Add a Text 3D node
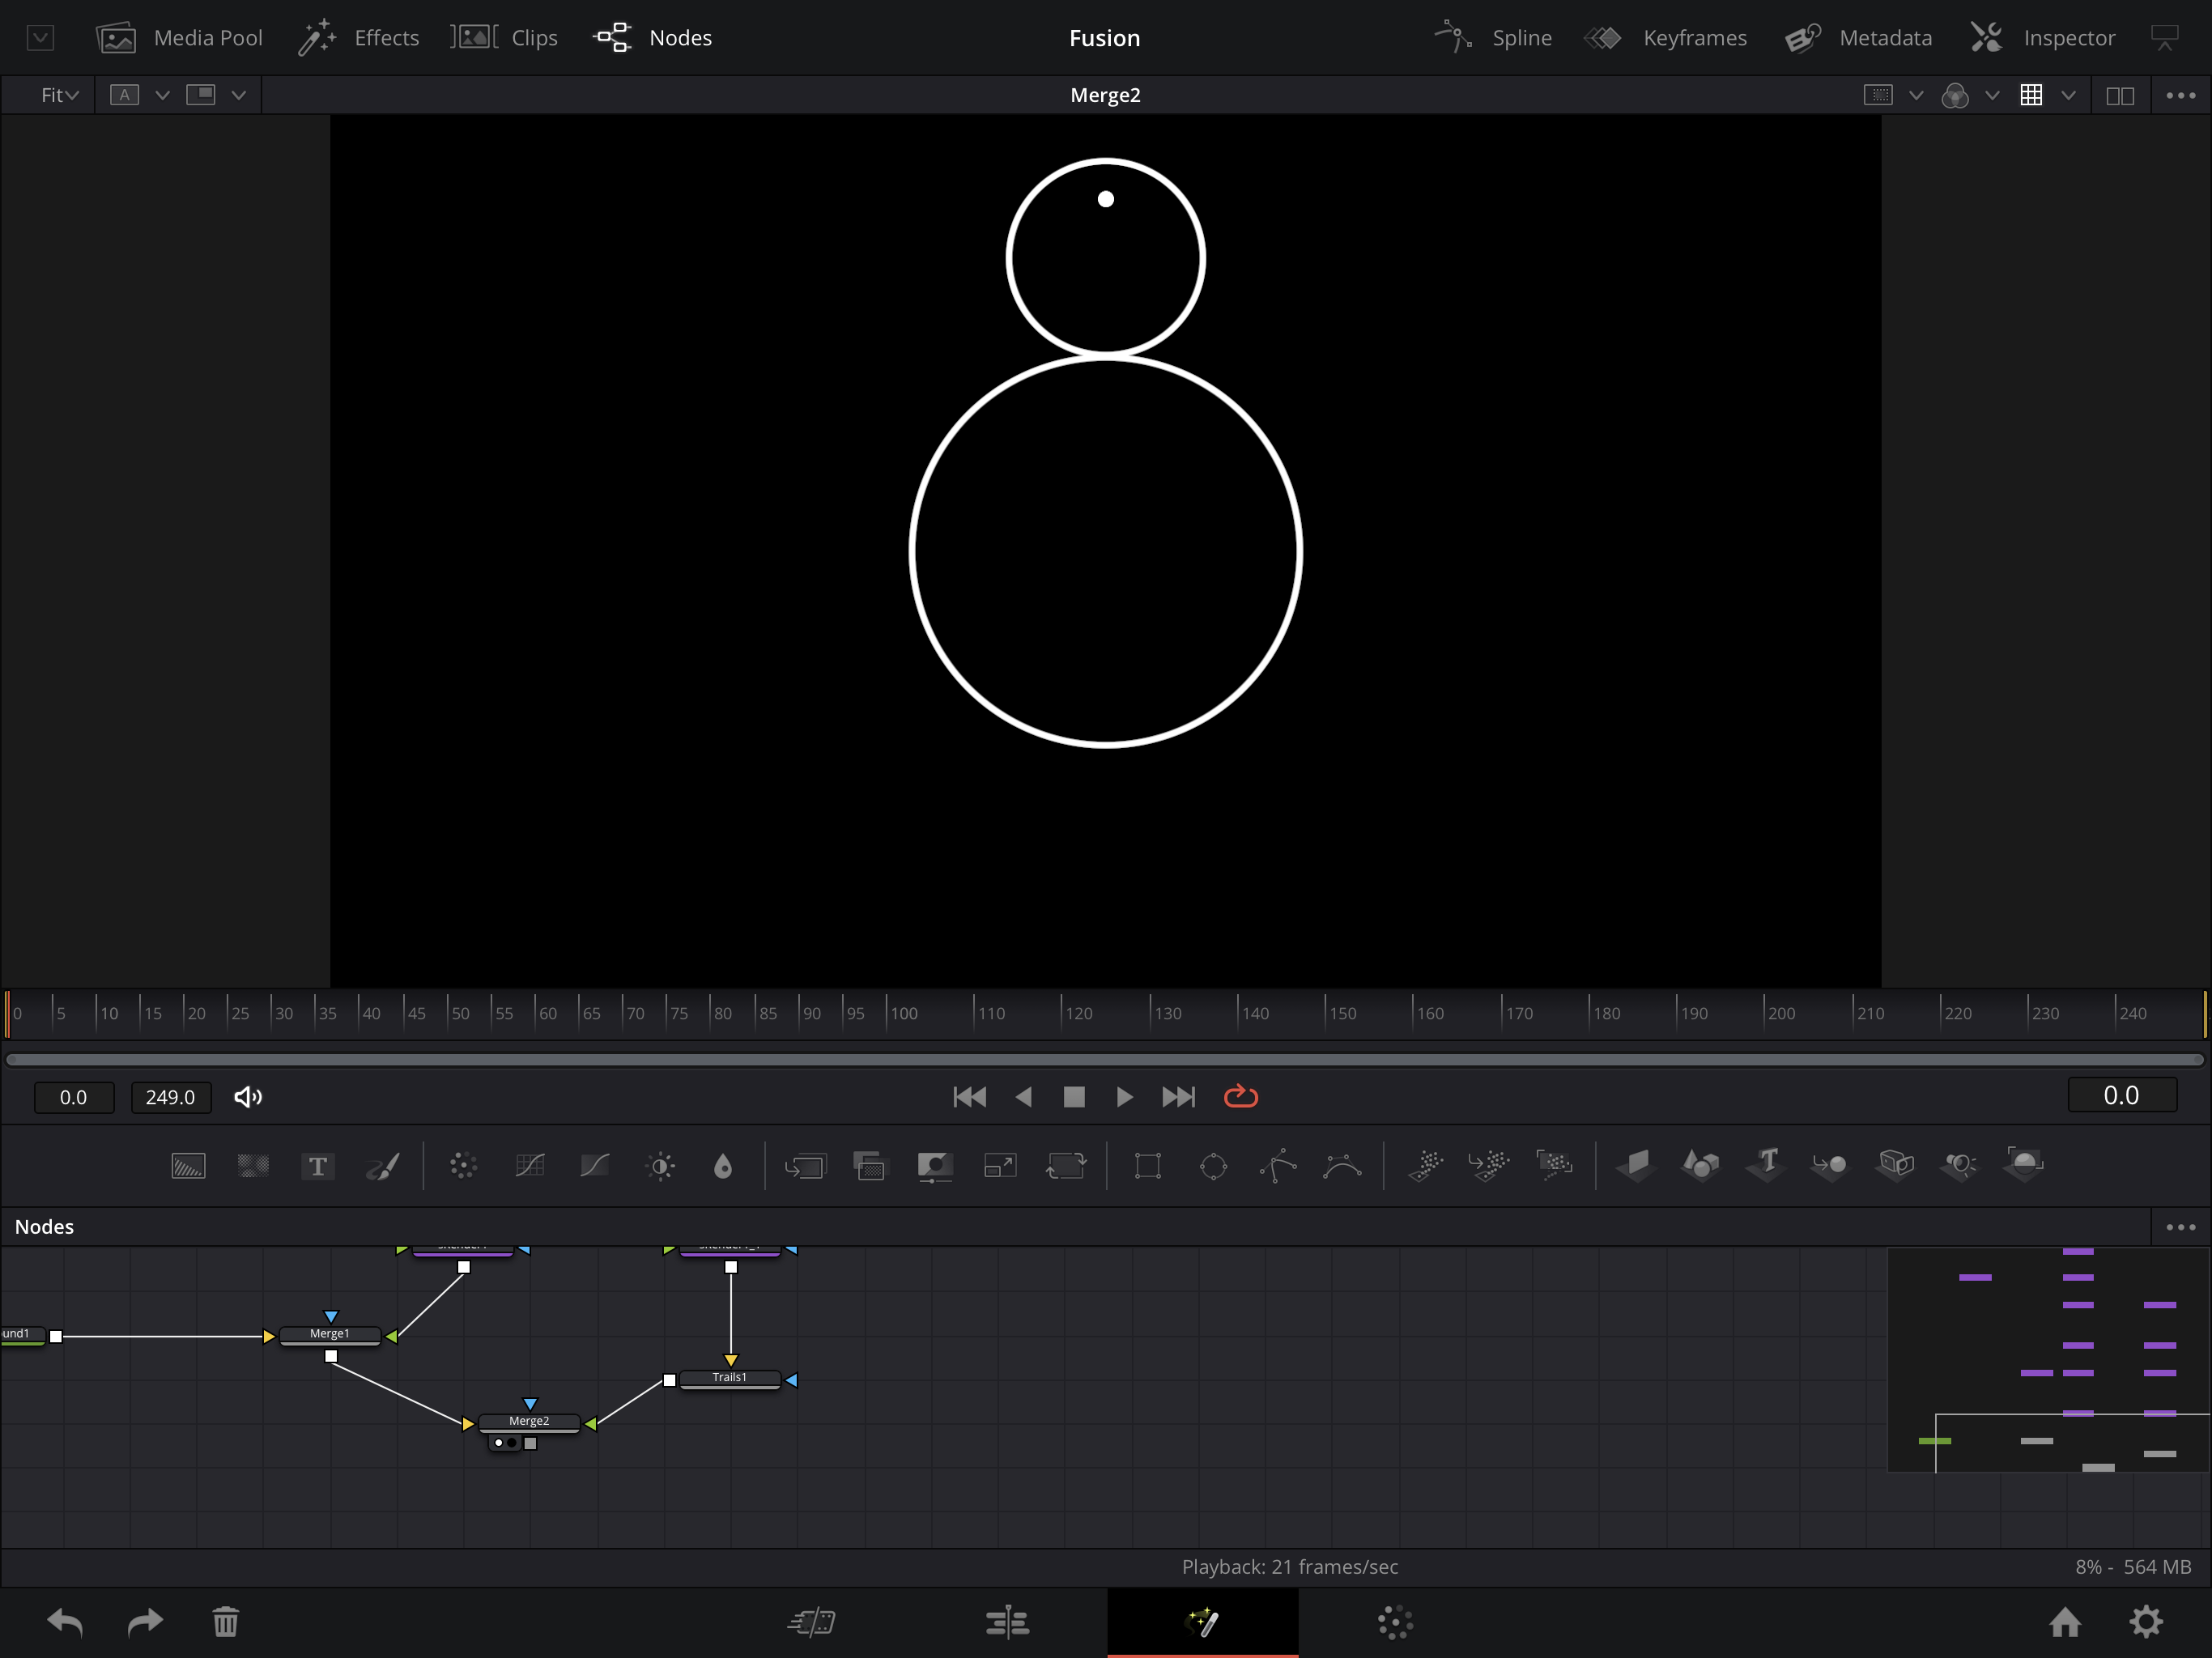This screenshot has width=2212, height=1658. click(x=1766, y=1164)
